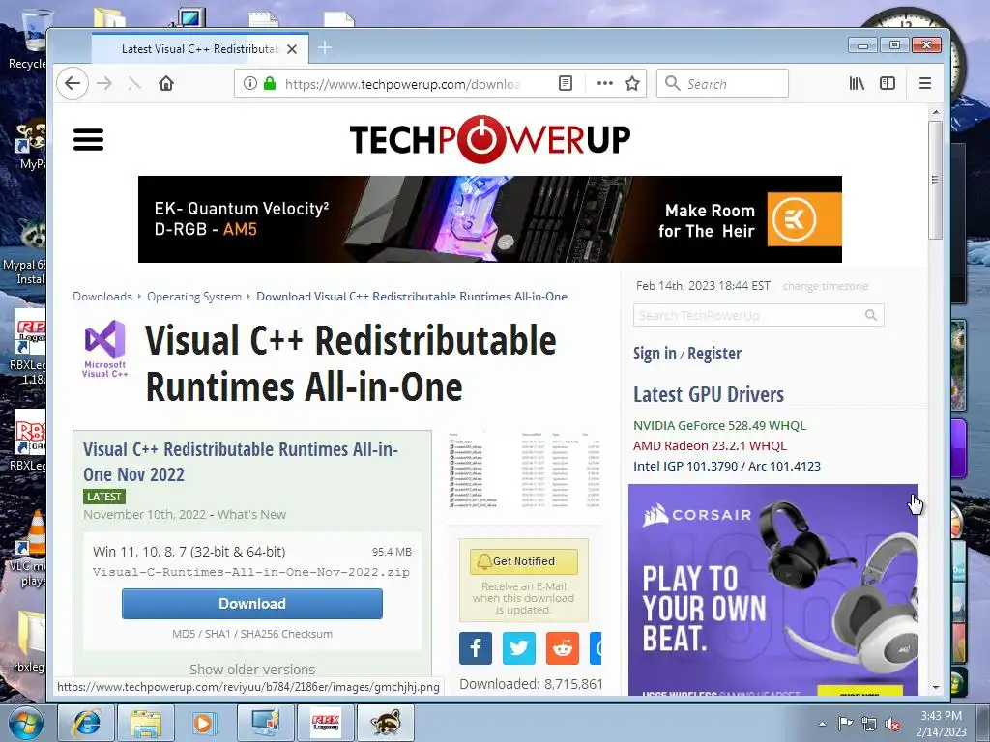The height and width of the screenshot is (742, 990).
Task: Click change timezone link
Action: 826,286
